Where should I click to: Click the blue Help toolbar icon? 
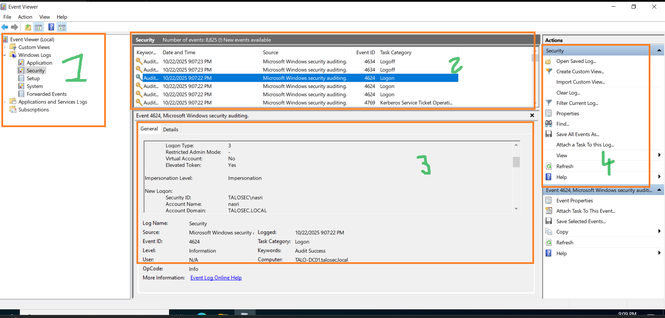pyautogui.click(x=51, y=27)
